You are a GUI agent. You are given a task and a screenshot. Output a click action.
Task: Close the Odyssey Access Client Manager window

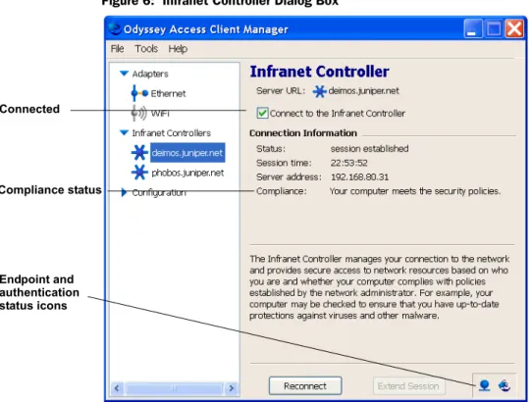(x=514, y=28)
